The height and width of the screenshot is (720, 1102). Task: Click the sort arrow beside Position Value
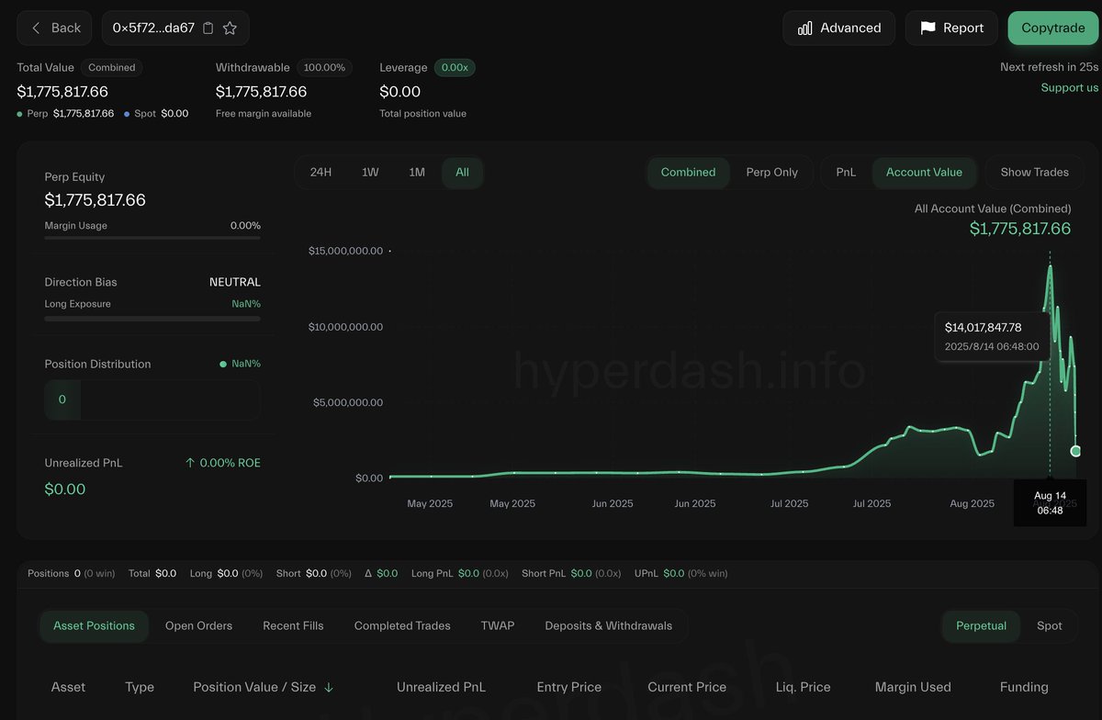(329, 687)
